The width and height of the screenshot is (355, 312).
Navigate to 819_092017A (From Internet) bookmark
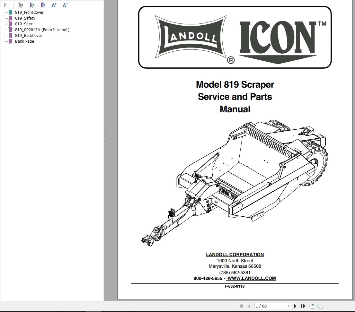(42, 30)
